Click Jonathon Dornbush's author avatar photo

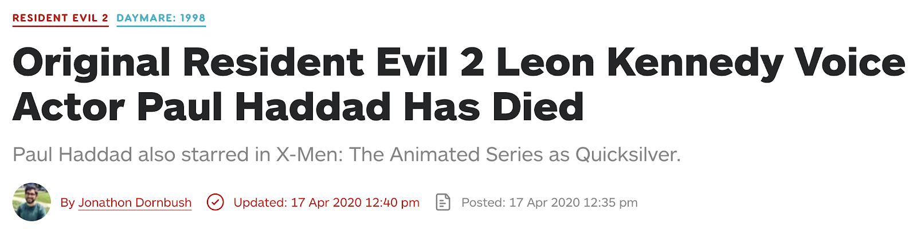tap(32, 202)
